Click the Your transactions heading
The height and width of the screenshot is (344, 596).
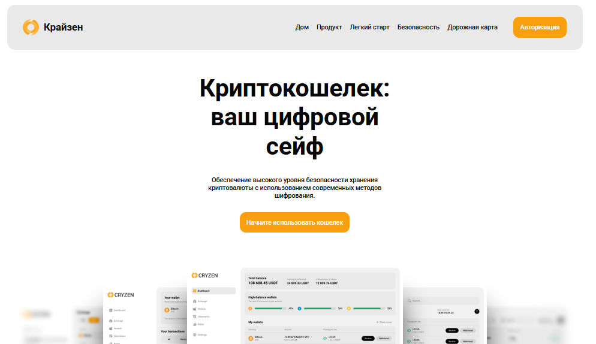173,331
